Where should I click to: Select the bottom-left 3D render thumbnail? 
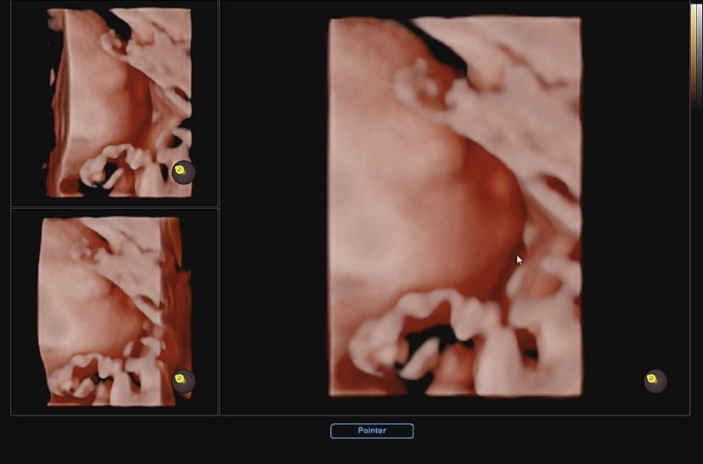pos(115,312)
